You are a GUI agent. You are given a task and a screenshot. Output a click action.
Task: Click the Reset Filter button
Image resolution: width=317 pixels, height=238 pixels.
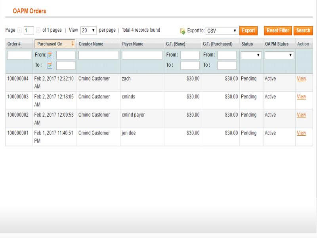[x=278, y=31]
